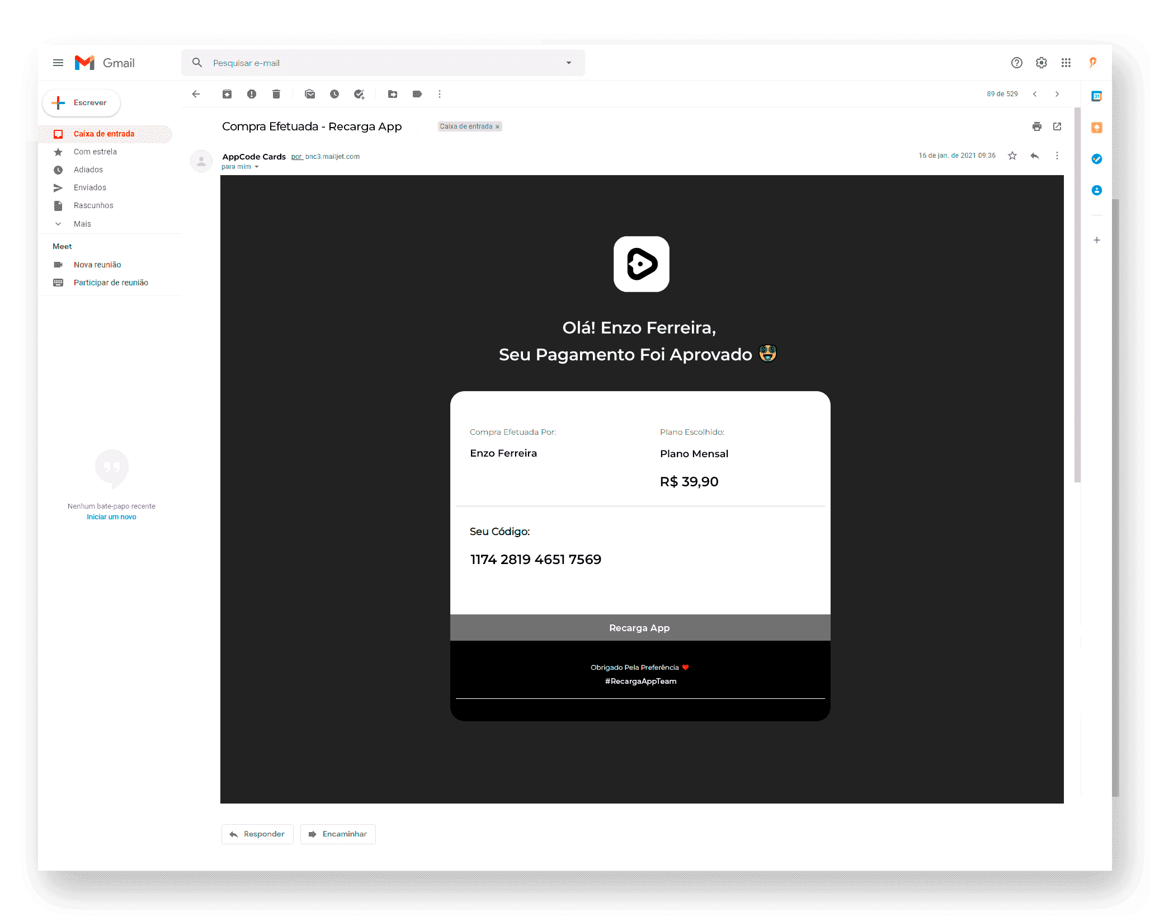
Task: Click the price 'R$ 39,90'
Action: [689, 482]
